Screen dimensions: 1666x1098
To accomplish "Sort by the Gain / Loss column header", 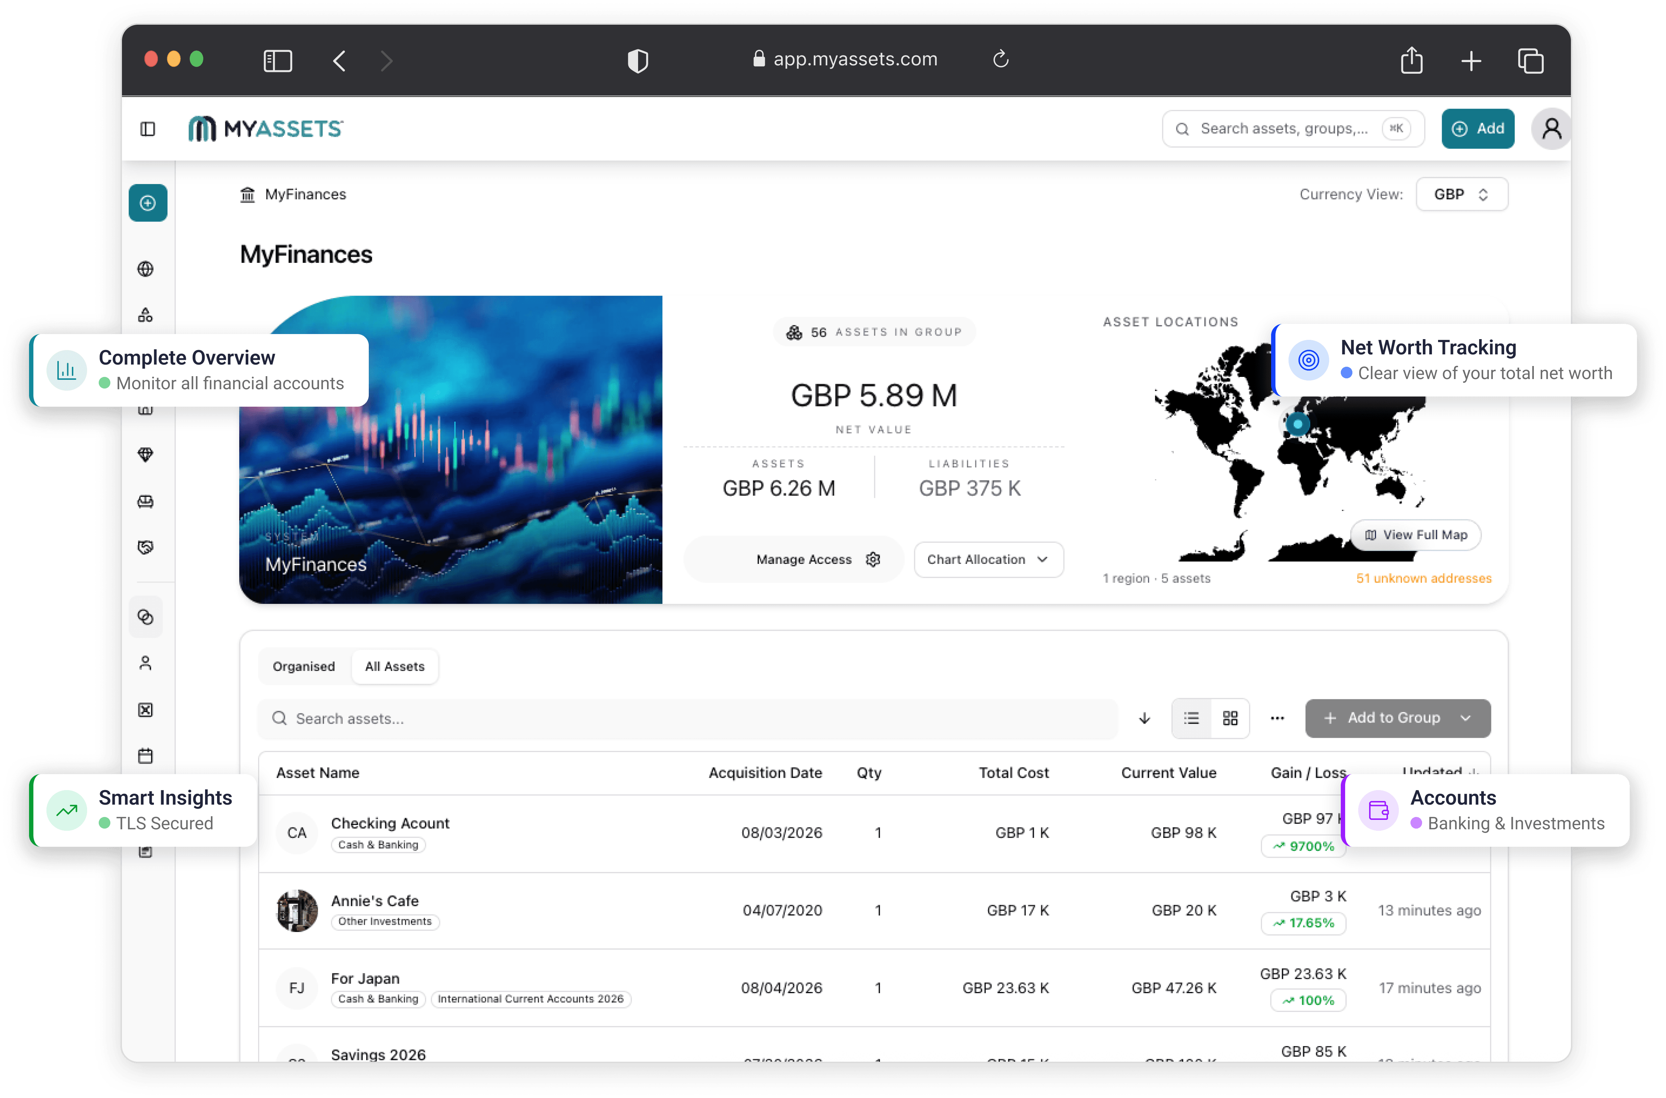I will coord(1308,773).
